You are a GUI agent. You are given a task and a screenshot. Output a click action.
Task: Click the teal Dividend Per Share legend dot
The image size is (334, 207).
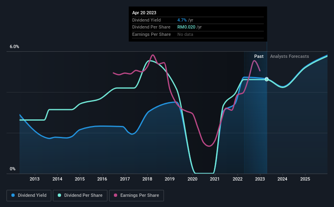[59, 195]
